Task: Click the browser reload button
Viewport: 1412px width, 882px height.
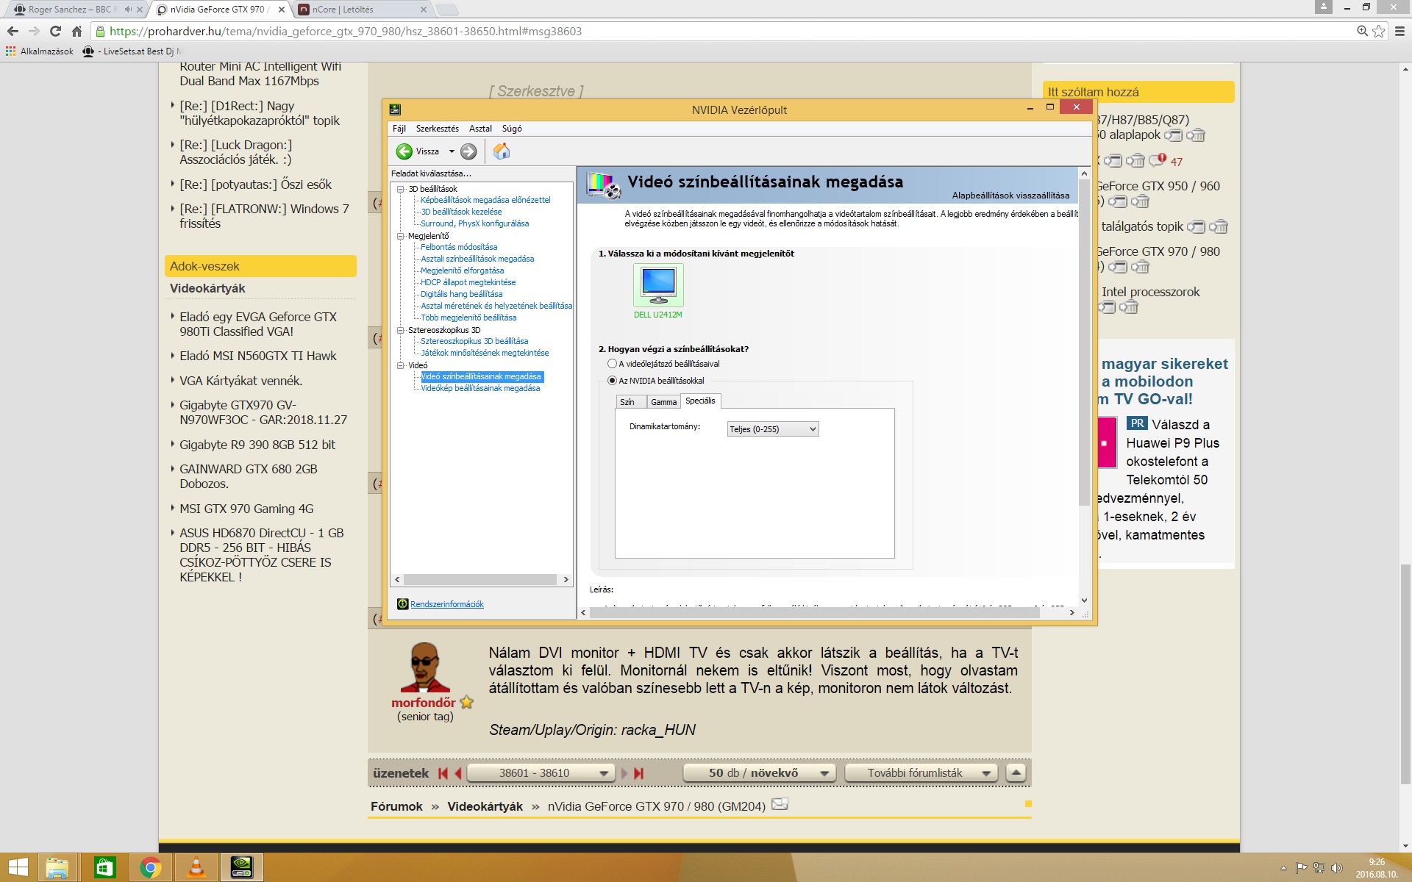Action: [x=55, y=31]
